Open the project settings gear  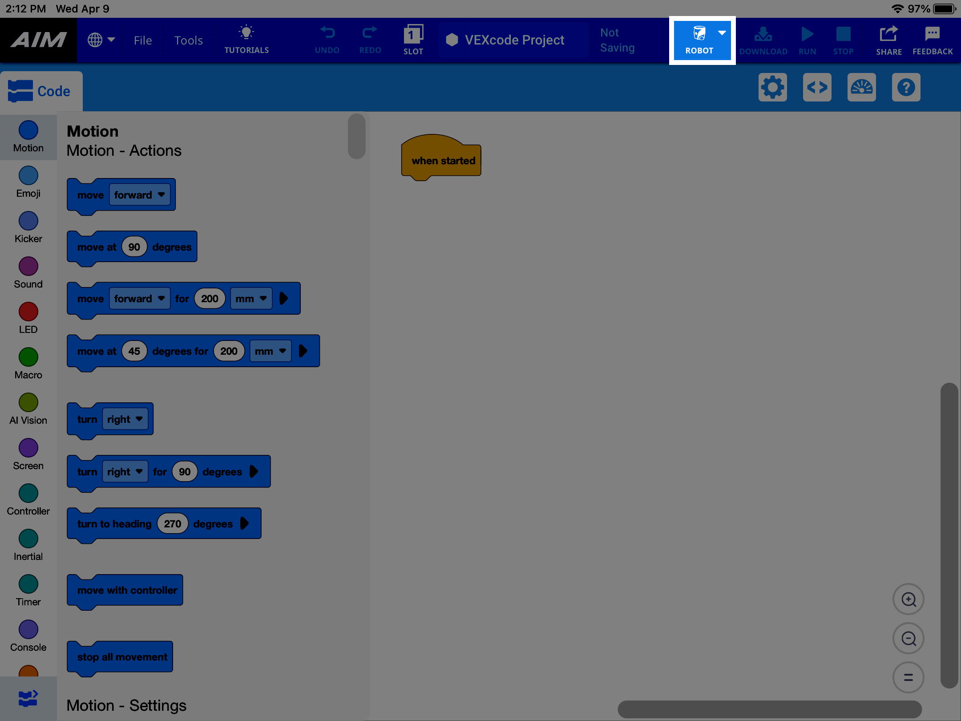point(772,87)
